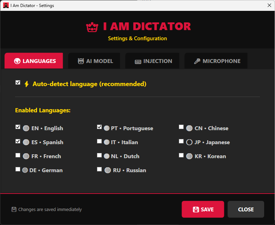The image size is (275, 225).
Task: Enable the Italian language checkbox
Action: coord(99,141)
